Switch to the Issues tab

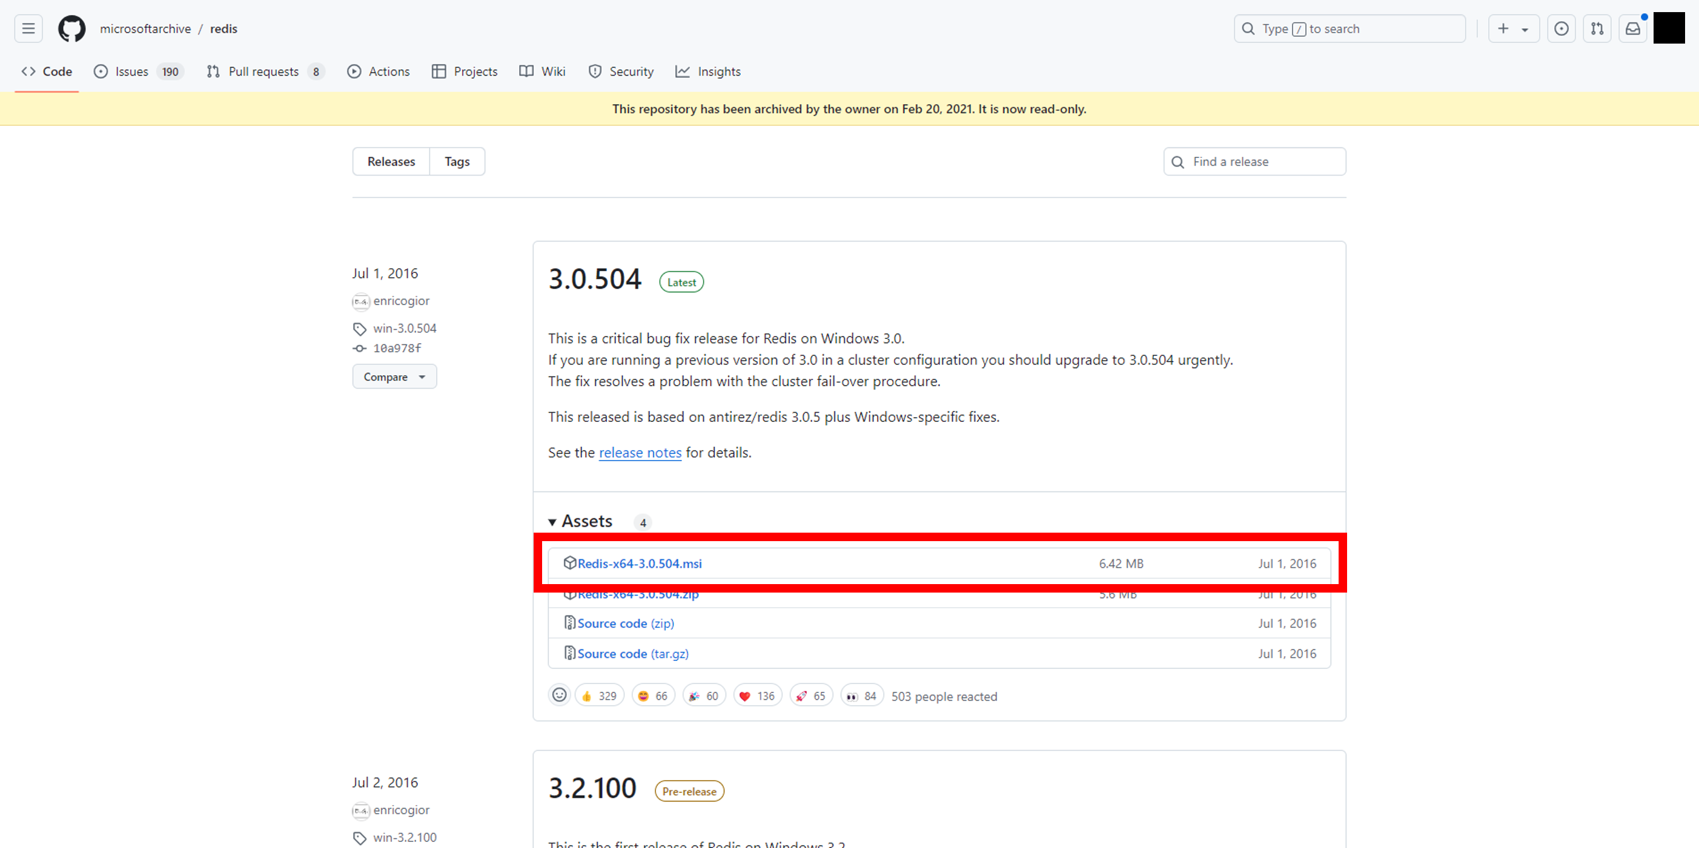click(139, 71)
